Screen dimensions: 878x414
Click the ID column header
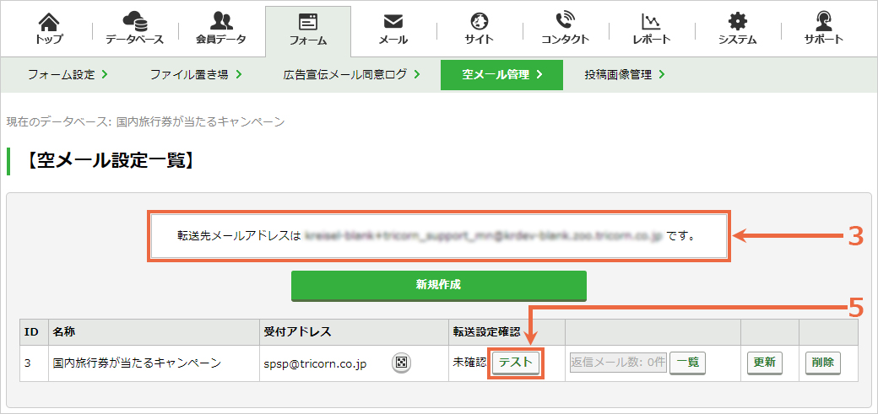click(34, 332)
